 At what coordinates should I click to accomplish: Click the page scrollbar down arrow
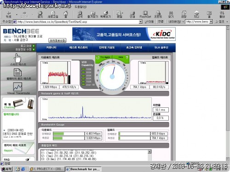(228, 159)
